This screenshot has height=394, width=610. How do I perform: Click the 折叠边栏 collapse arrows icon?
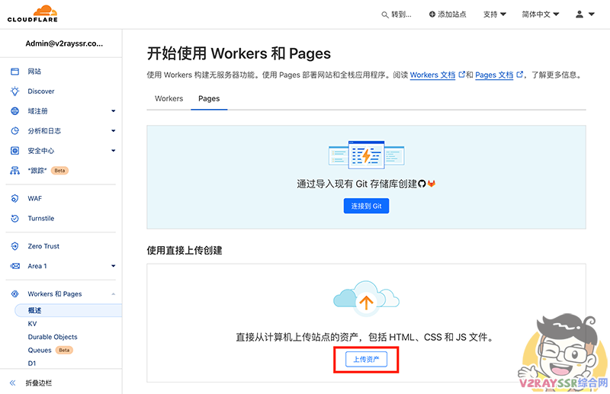pos(13,383)
